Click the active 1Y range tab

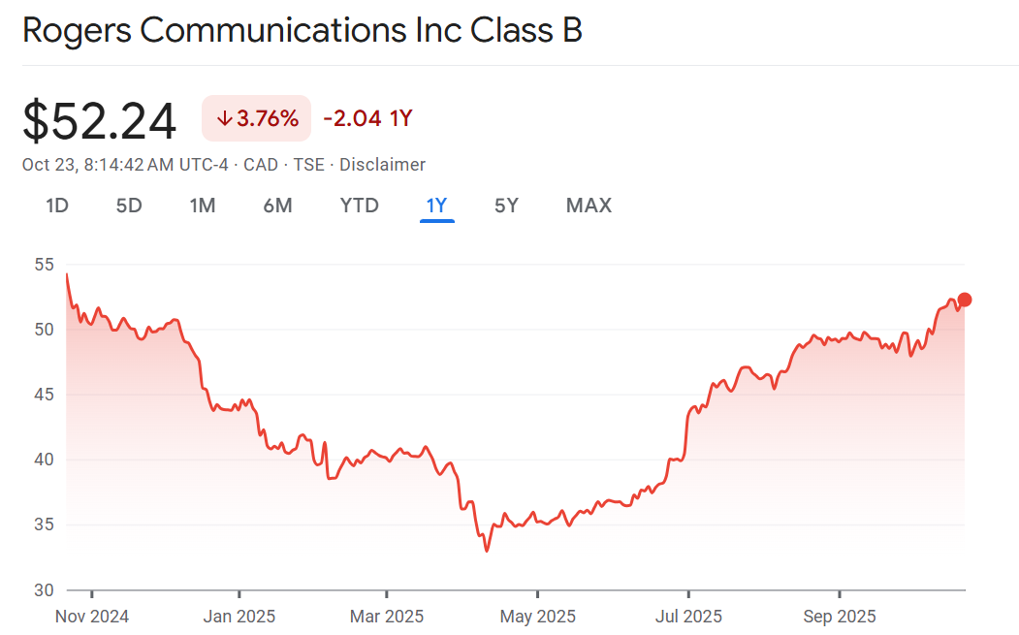pyautogui.click(x=436, y=206)
